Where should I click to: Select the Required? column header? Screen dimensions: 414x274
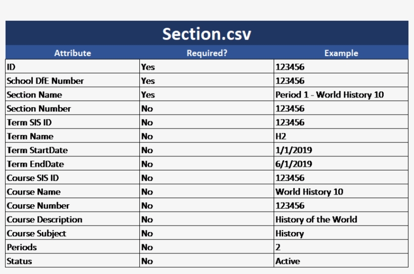point(206,53)
